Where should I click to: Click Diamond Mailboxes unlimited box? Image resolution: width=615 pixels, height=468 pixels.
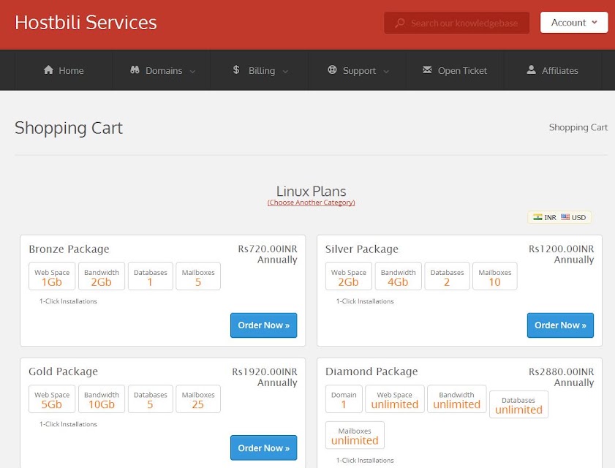[355, 435]
